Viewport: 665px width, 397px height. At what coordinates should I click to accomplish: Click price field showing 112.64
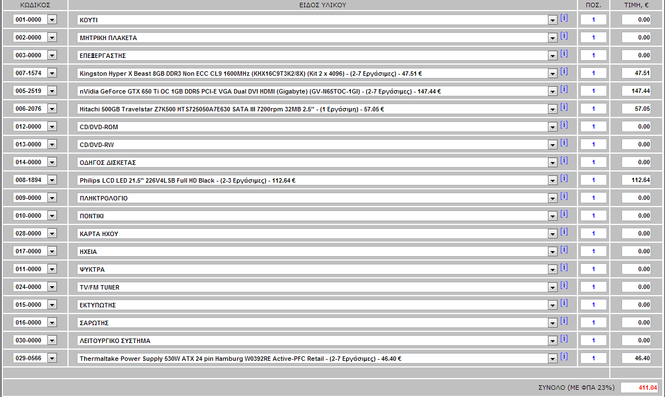coord(636,180)
